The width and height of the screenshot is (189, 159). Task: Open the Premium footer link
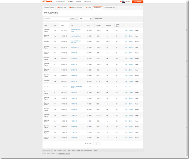click(59, 150)
